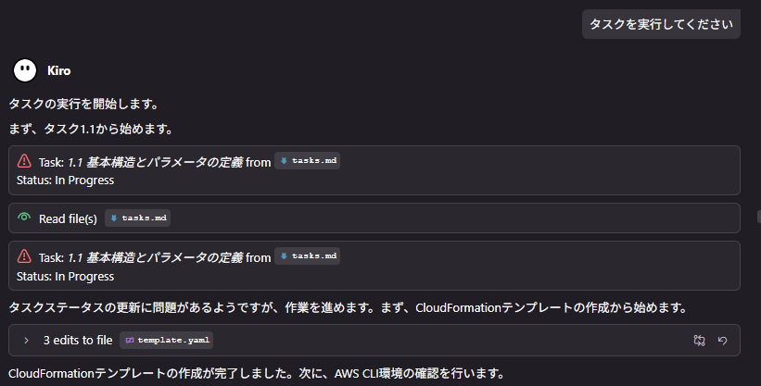Screen dimensions: 761x386
Task: Click the user message タスクを実行してください
Action: [661, 25]
